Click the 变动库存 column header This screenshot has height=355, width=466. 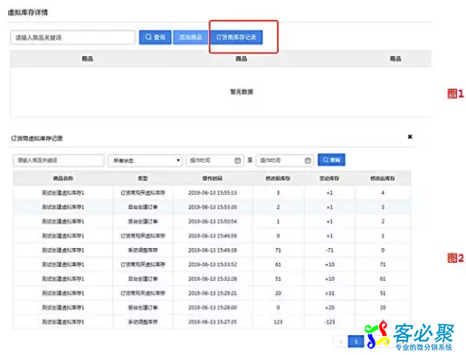click(x=329, y=178)
